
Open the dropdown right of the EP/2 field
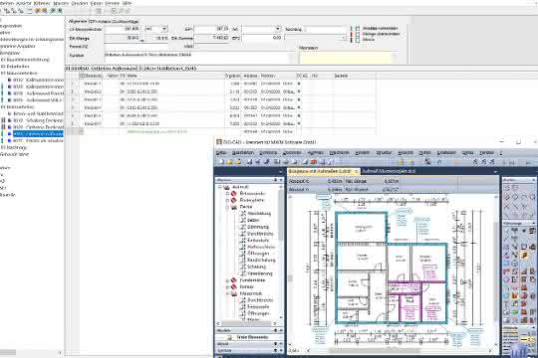click(344, 38)
